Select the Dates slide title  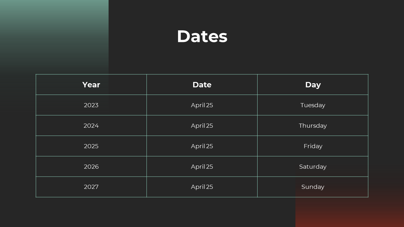pyautogui.click(x=202, y=36)
